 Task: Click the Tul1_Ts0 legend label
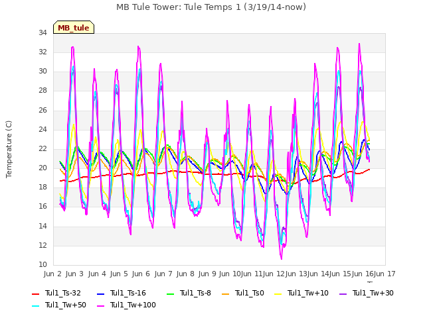pyautogui.click(x=250, y=293)
